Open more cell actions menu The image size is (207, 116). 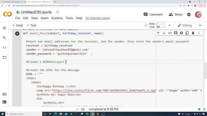(x=199, y=33)
